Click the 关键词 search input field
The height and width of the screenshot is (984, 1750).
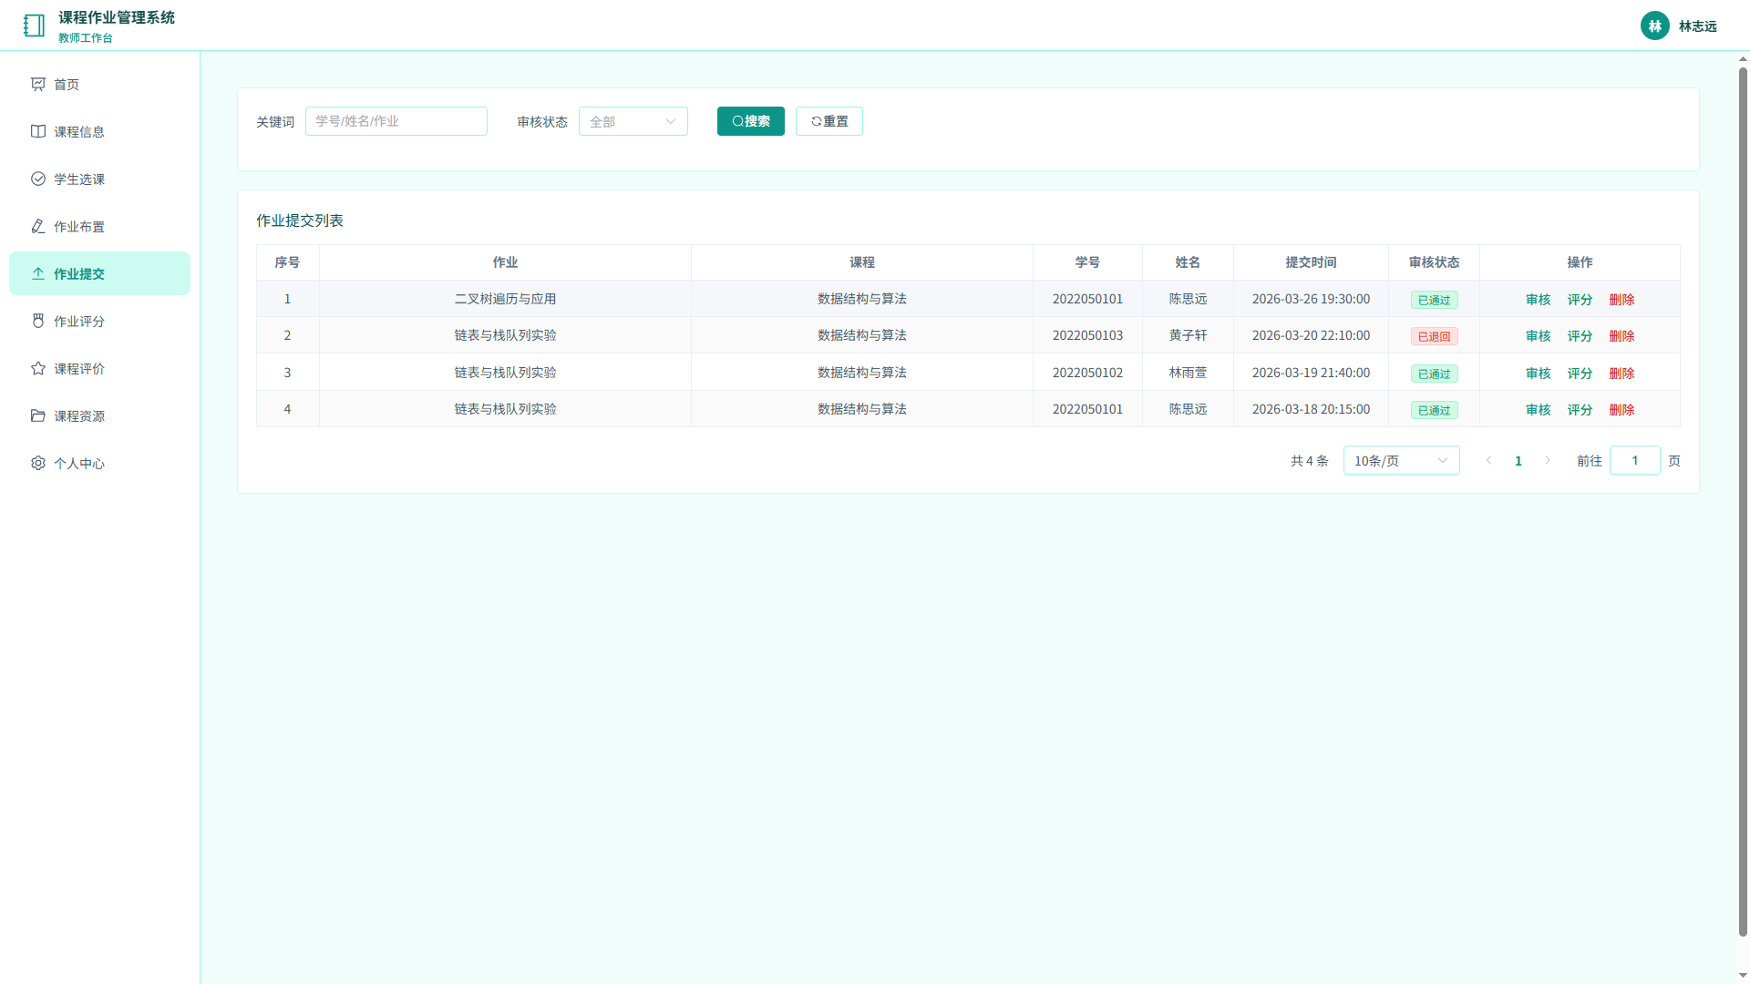click(x=396, y=121)
